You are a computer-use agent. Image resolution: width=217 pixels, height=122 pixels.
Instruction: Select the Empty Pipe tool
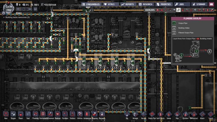coord(152,115)
